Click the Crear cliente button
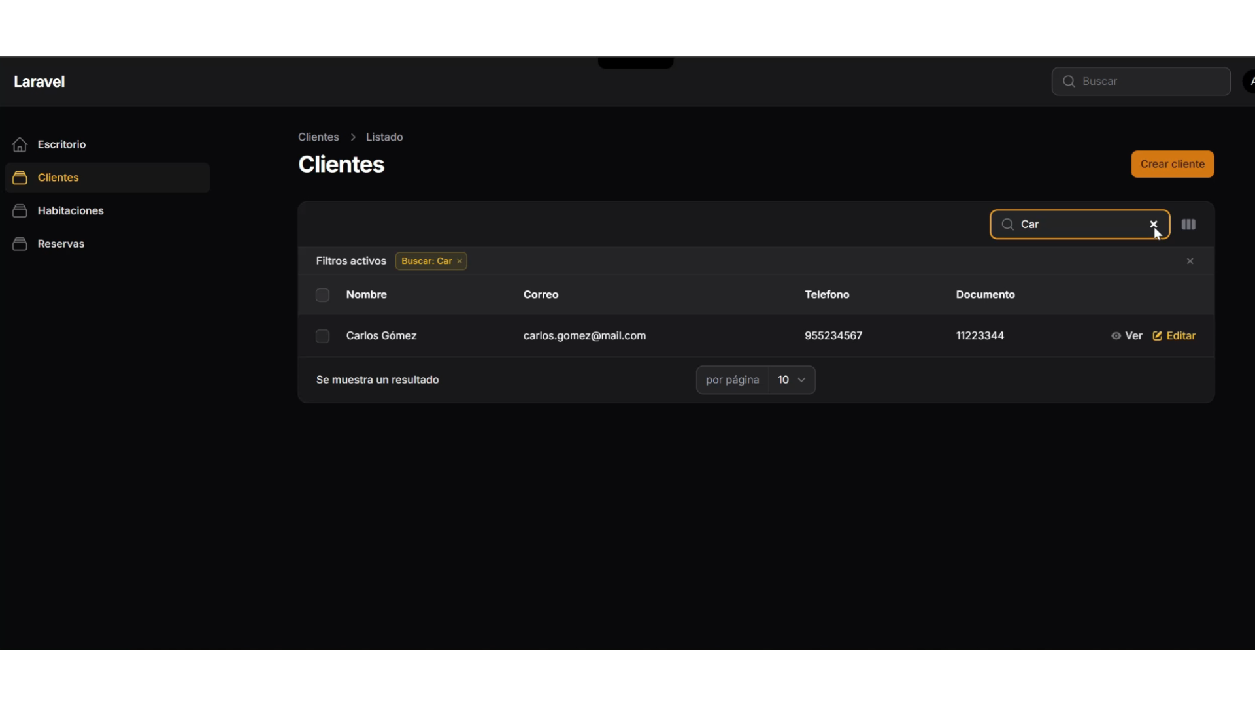Image resolution: width=1255 pixels, height=706 pixels. [1172, 164]
